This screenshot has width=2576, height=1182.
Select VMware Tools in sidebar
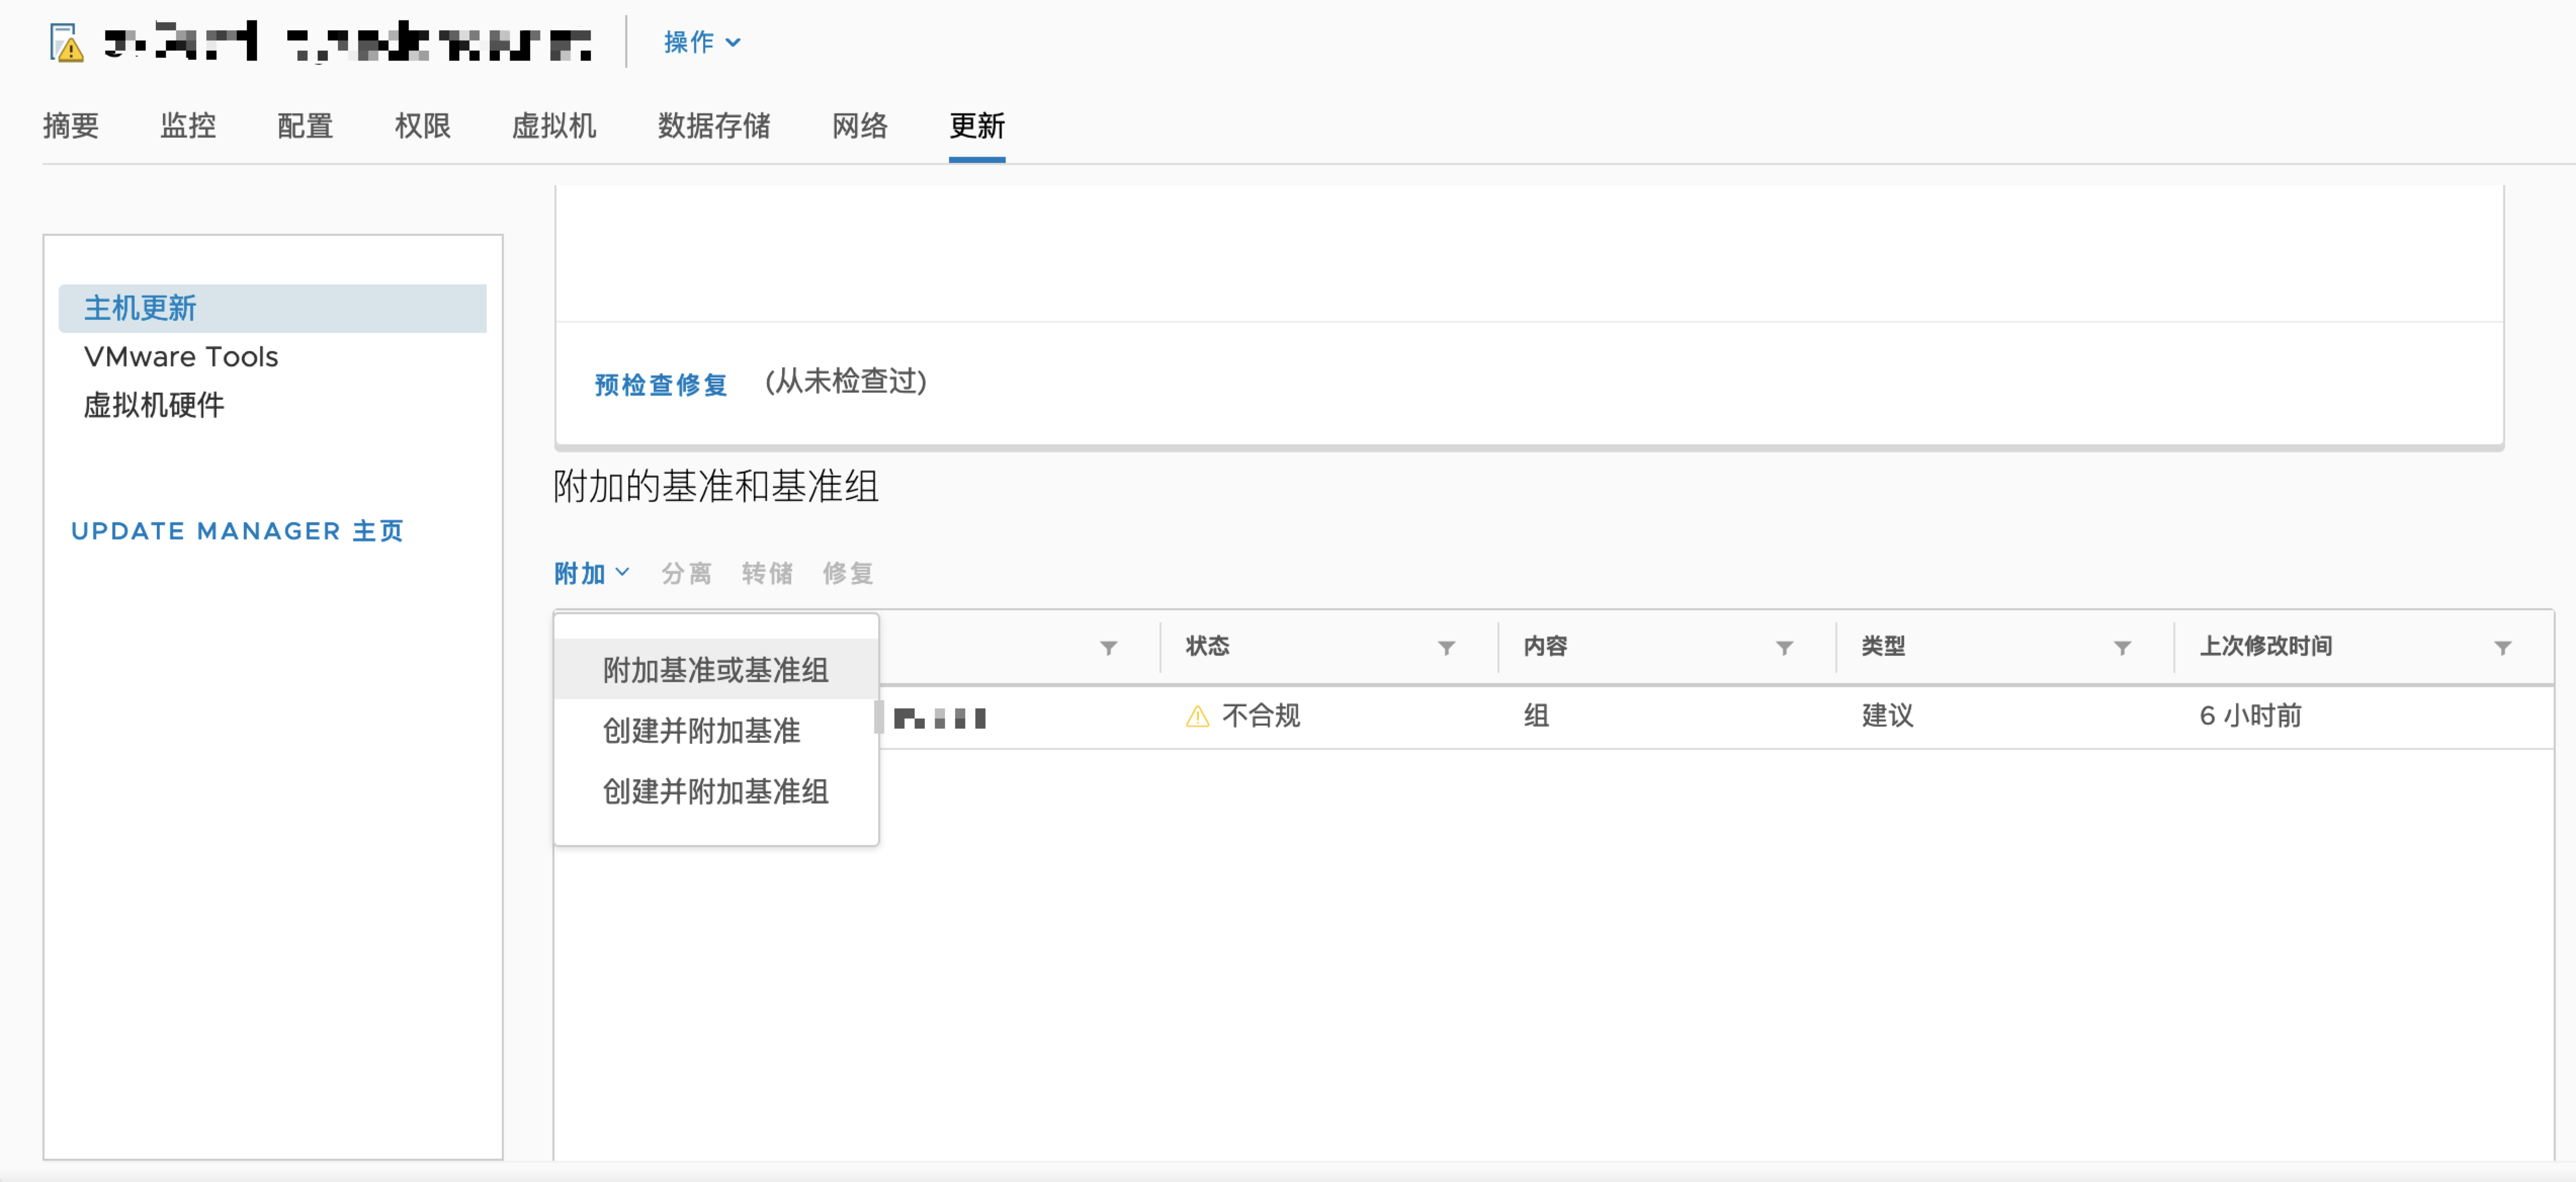[181, 357]
